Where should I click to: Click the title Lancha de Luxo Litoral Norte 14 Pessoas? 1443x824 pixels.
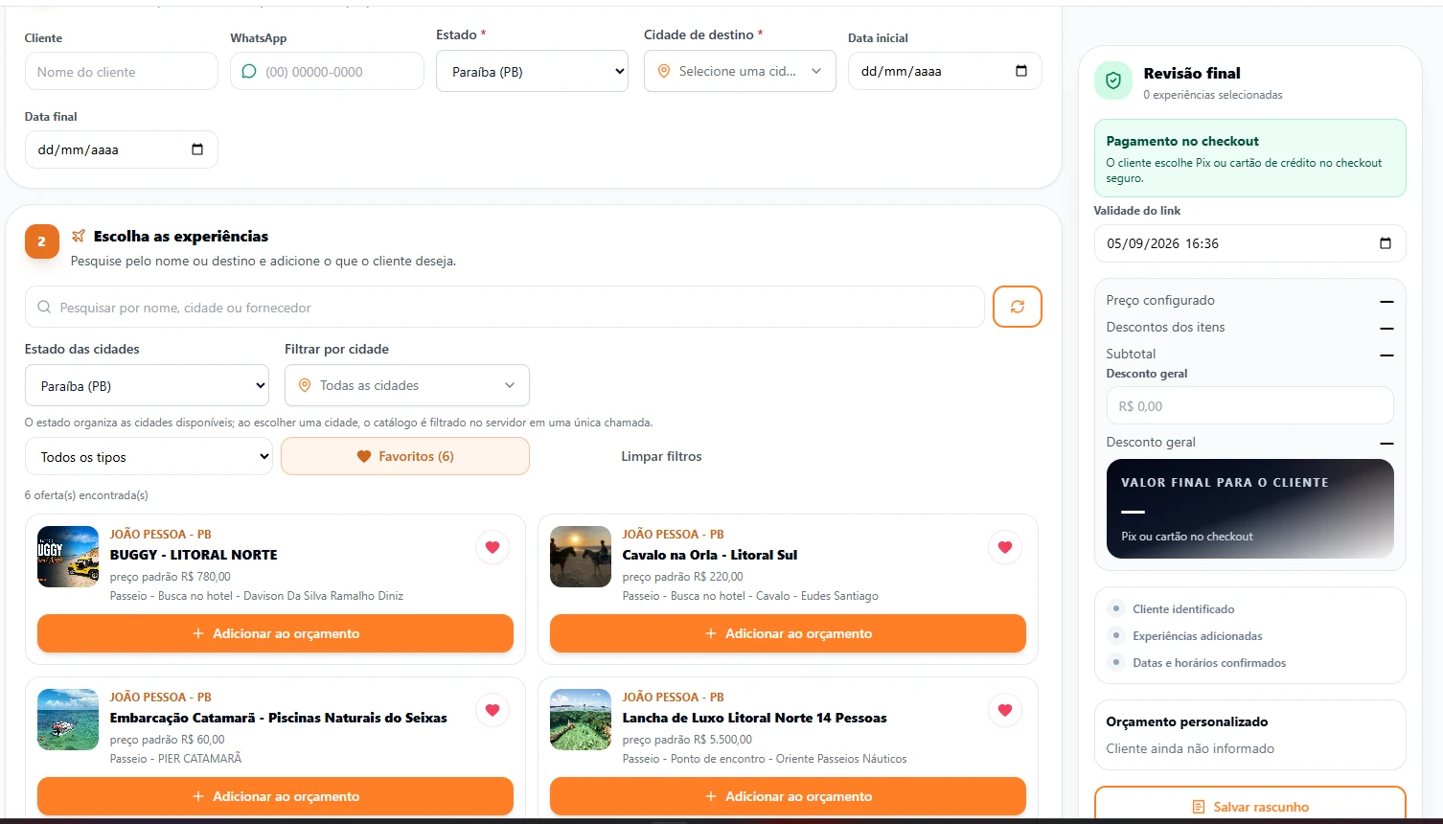click(755, 718)
